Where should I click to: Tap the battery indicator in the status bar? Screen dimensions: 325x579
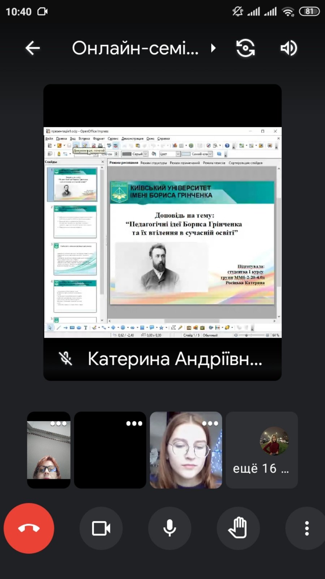(x=309, y=12)
